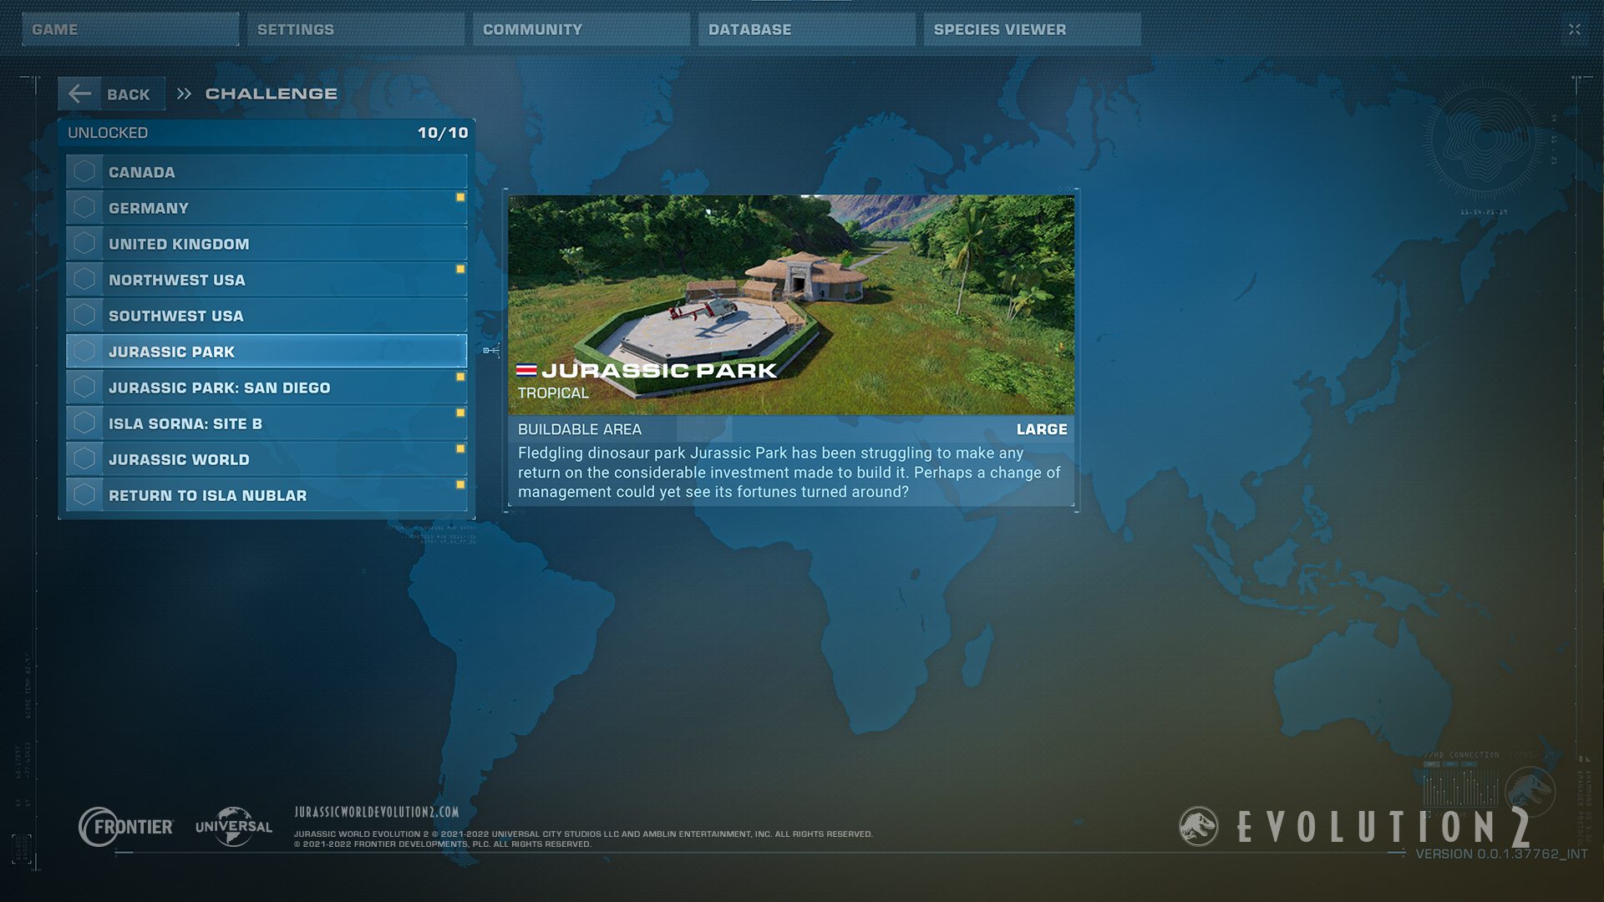Click the hexagon icon beside Jurassic World
The width and height of the screenshot is (1604, 902).
84,459
